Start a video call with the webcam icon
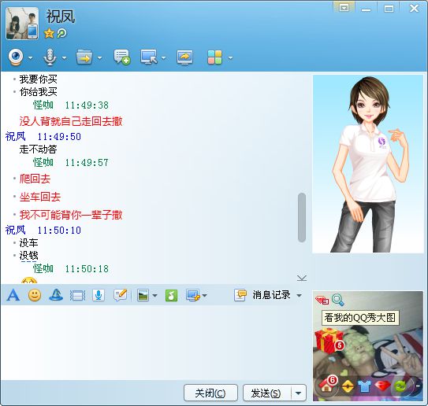The width and height of the screenshot is (428, 406). 16,57
